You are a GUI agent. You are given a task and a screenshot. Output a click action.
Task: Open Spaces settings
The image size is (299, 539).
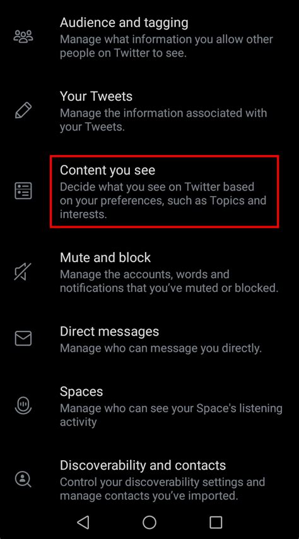click(x=149, y=405)
